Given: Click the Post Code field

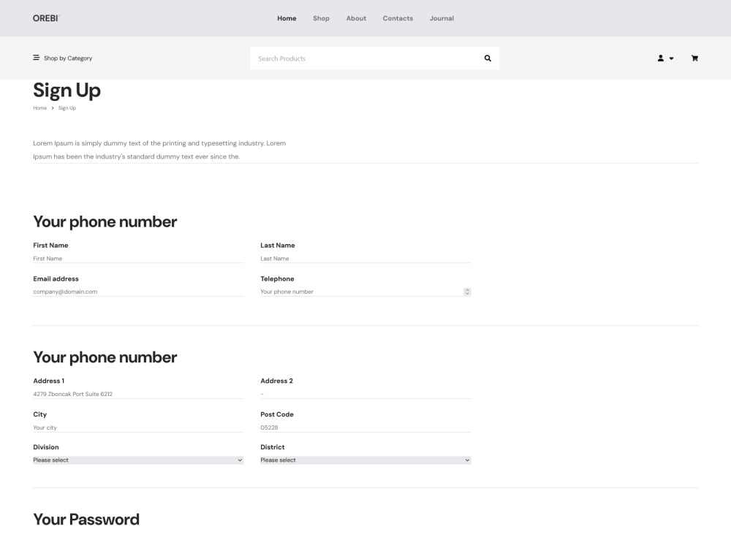Looking at the screenshot, I should point(365,427).
